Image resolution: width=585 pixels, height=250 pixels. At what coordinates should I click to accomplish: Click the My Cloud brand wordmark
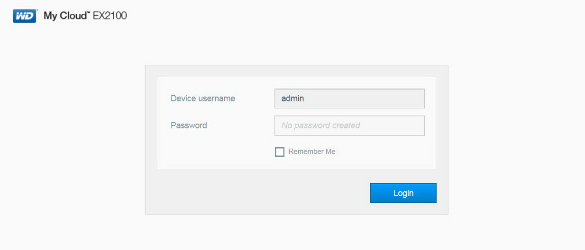(x=66, y=16)
